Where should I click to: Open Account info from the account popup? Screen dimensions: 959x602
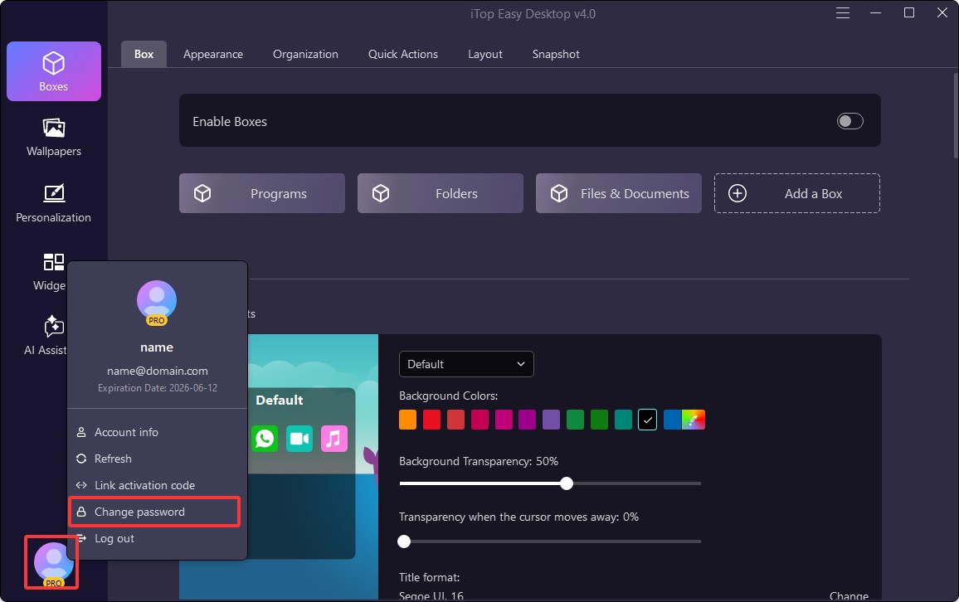tap(126, 432)
